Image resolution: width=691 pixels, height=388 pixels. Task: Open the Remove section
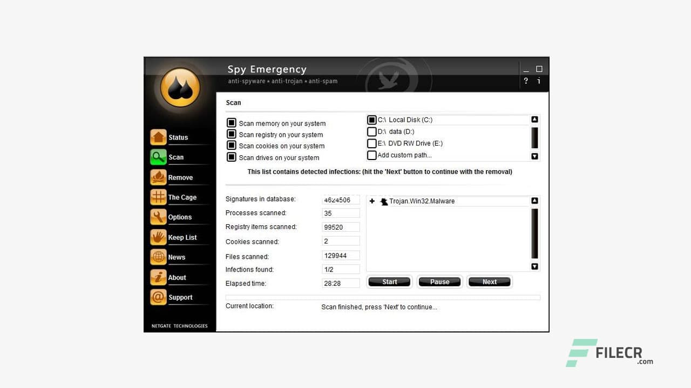[180, 177]
